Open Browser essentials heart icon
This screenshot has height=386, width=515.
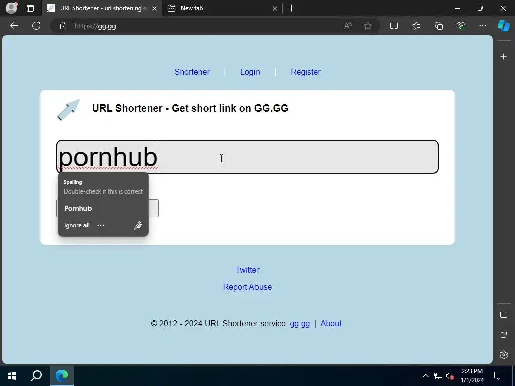point(461,26)
